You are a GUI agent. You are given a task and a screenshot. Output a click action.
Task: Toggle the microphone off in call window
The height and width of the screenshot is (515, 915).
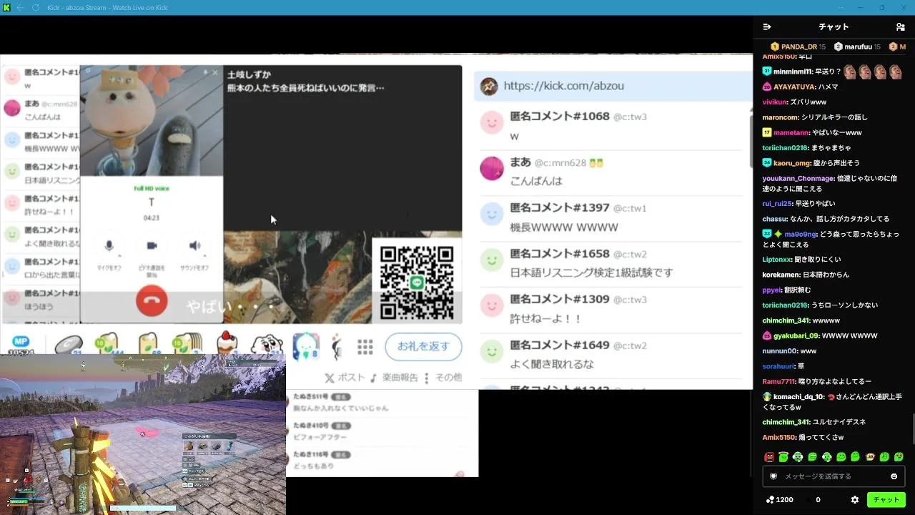(x=109, y=246)
